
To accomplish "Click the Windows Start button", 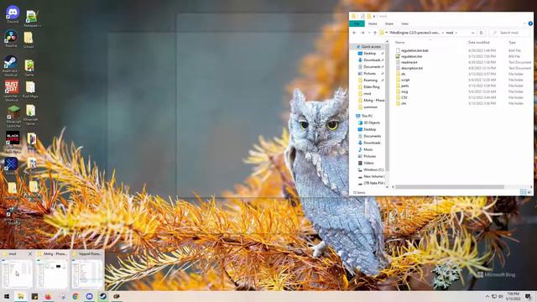I will 7,296.
